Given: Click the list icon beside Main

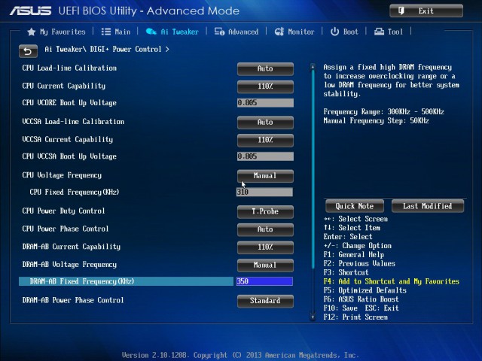Looking at the screenshot, I should pos(106,32).
